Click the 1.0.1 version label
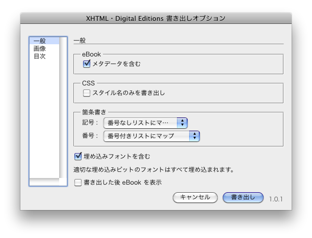The image size is (312, 238). [276, 199]
